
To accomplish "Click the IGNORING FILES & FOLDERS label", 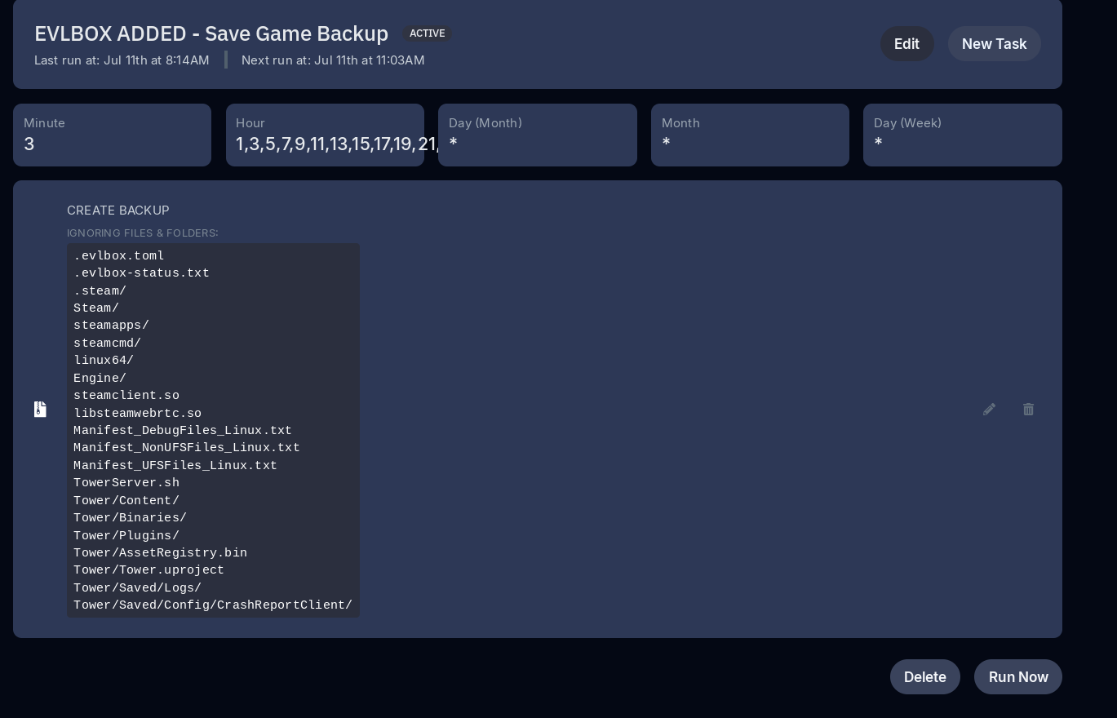I will pyautogui.click(x=143, y=233).
